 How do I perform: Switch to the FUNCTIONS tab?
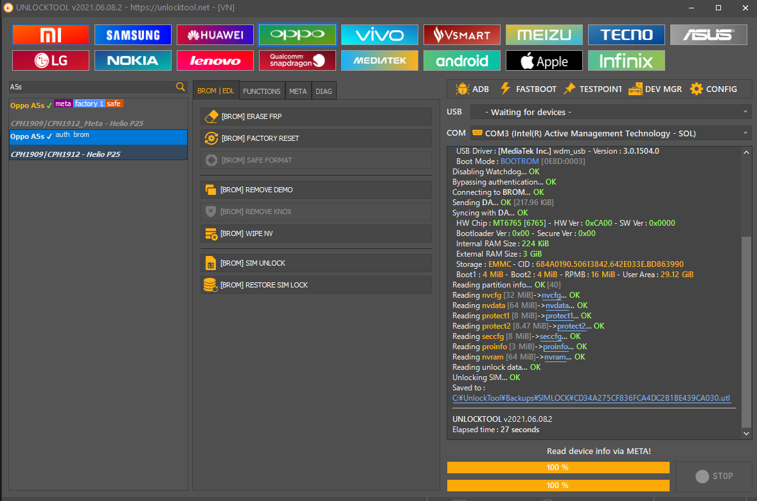[262, 91]
